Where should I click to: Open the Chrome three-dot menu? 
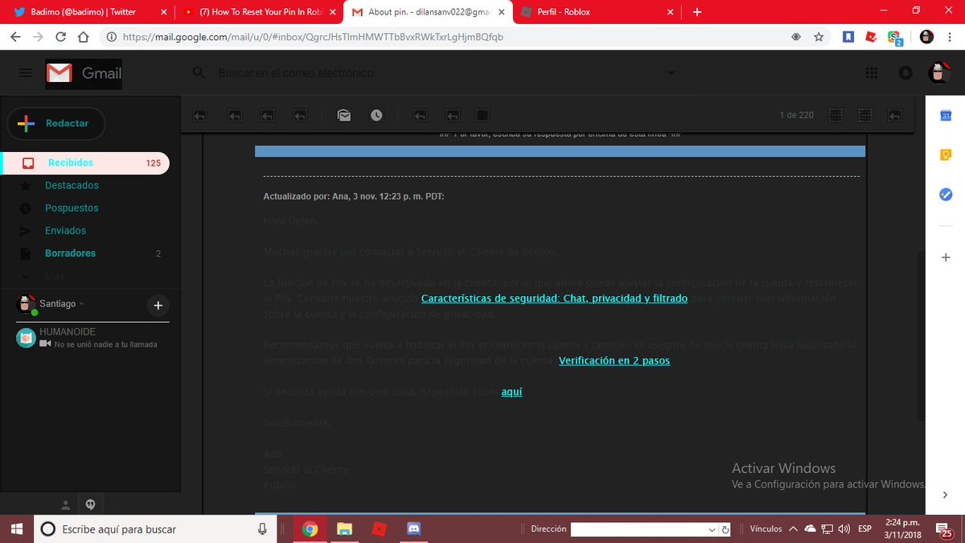coord(951,37)
